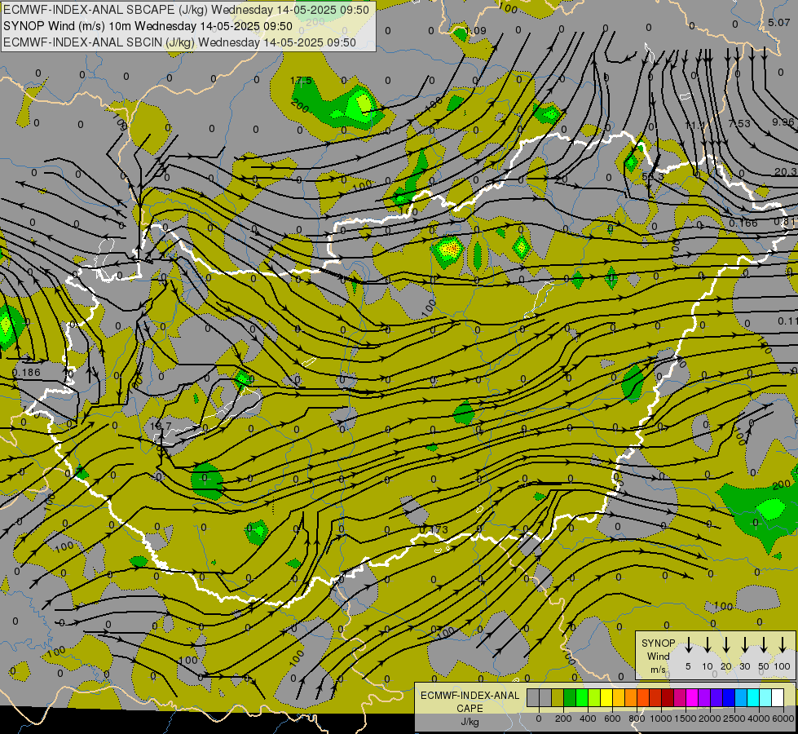
Task: Click the 400 tick label in CAPE legend
Action: coord(588,719)
